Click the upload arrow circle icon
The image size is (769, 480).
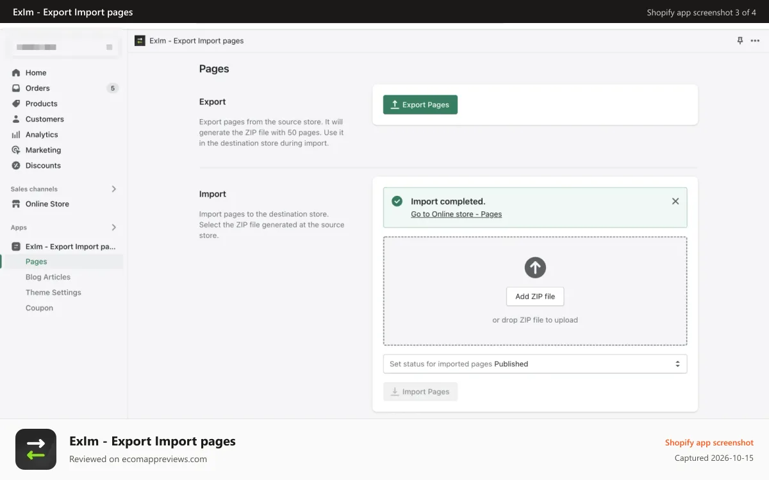(x=535, y=268)
